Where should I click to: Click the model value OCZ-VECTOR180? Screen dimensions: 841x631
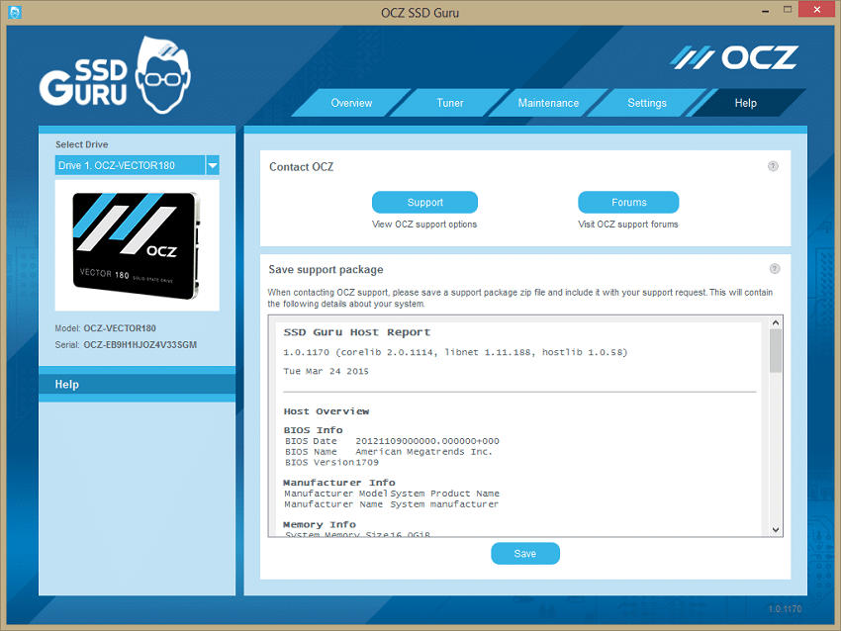point(120,328)
